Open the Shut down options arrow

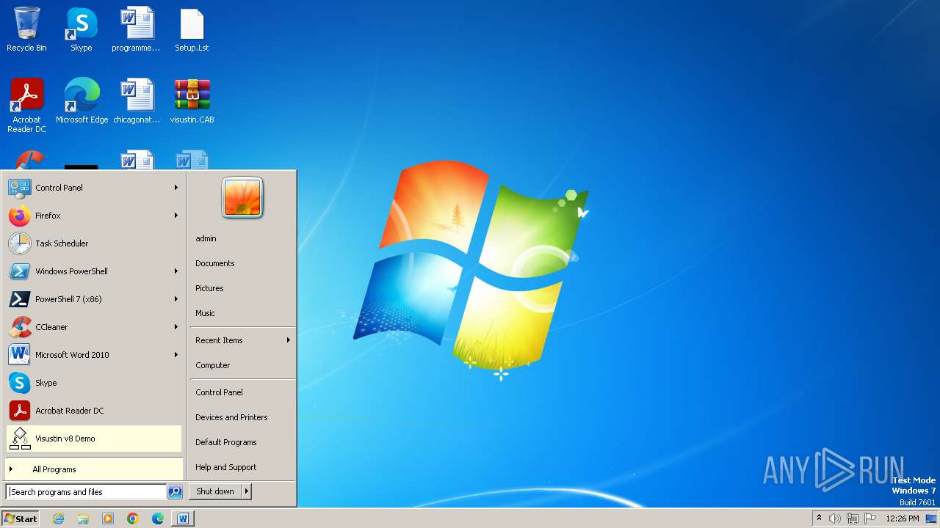click(246, 491)
